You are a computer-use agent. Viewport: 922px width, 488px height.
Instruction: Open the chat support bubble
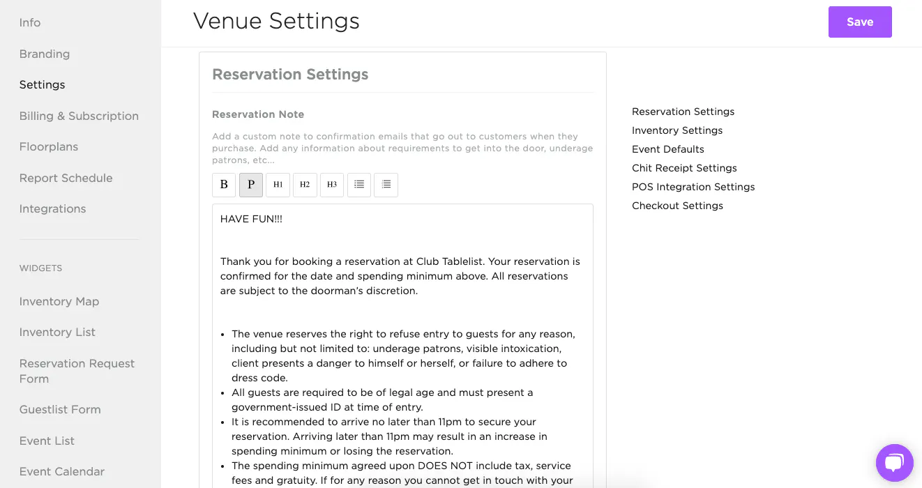pos(894,462)
